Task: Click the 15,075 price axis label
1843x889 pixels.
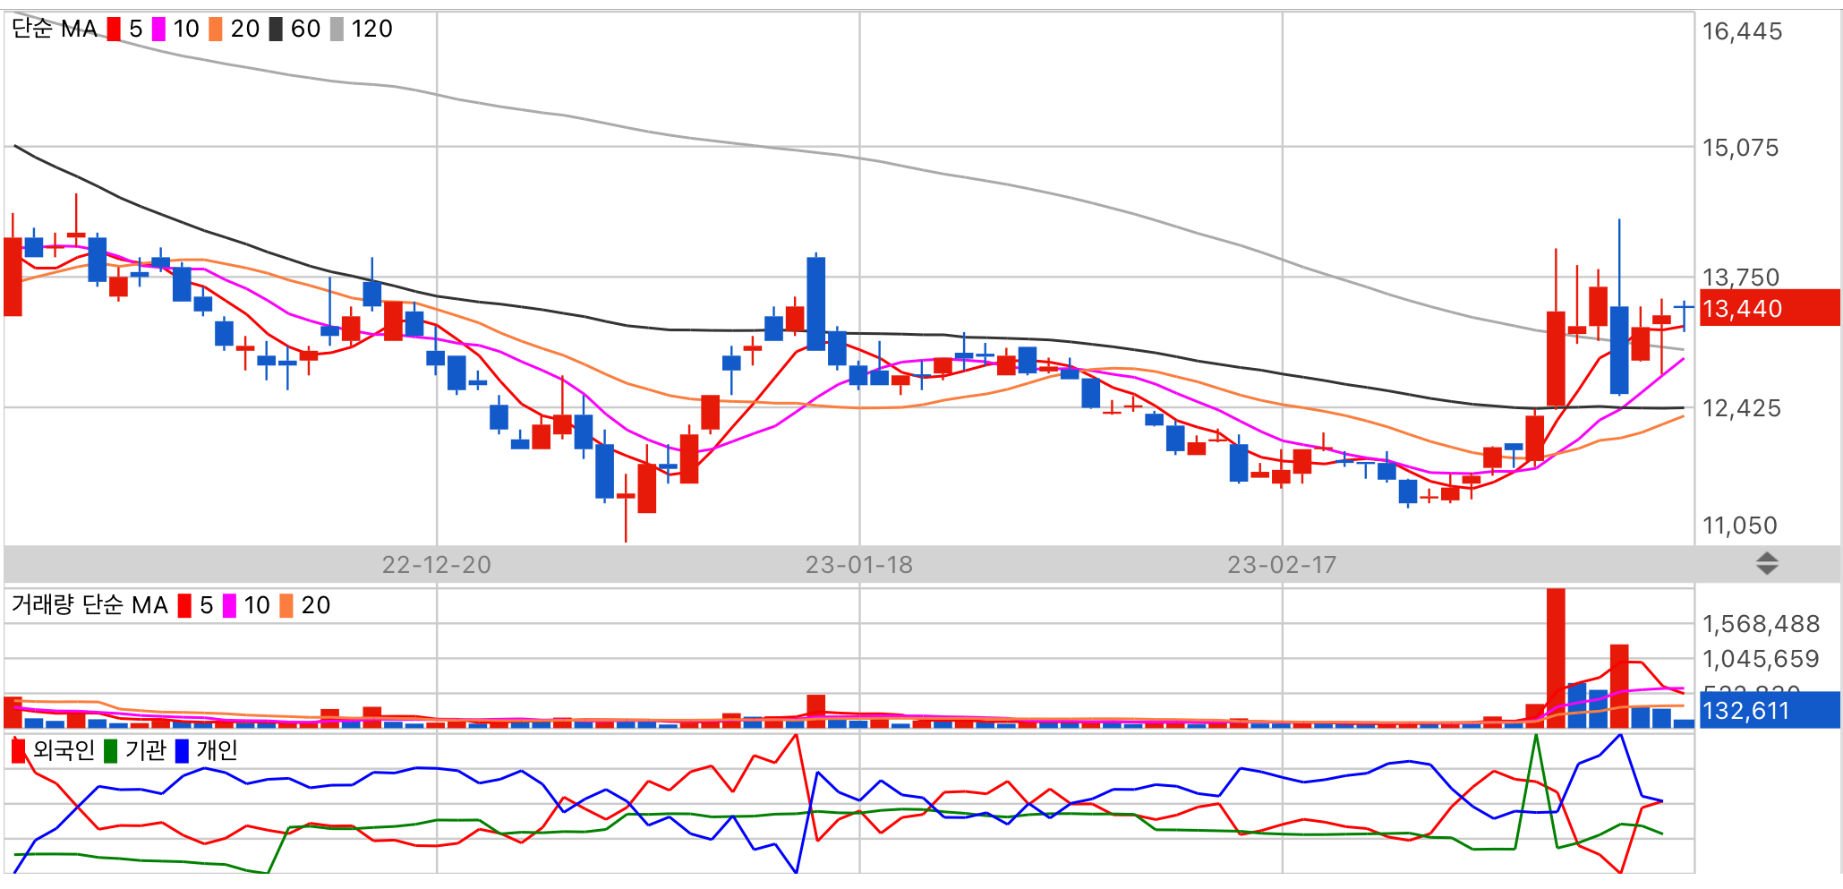Action: [x=1740, y=148]
